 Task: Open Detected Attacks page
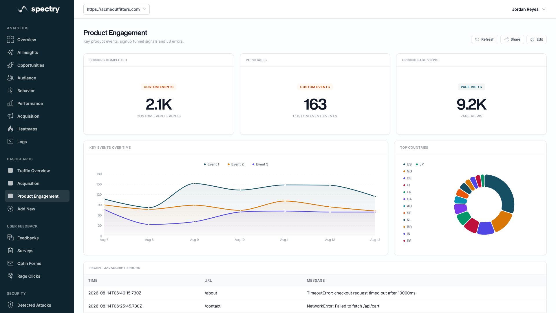tap(37, 305)
